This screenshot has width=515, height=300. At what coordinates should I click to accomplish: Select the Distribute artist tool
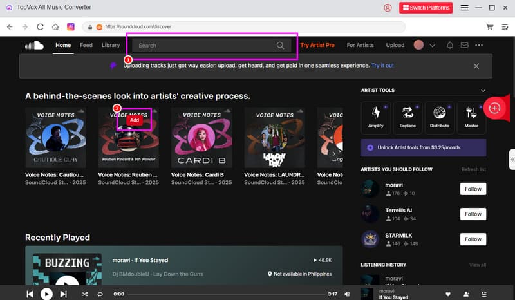(440, 118)
